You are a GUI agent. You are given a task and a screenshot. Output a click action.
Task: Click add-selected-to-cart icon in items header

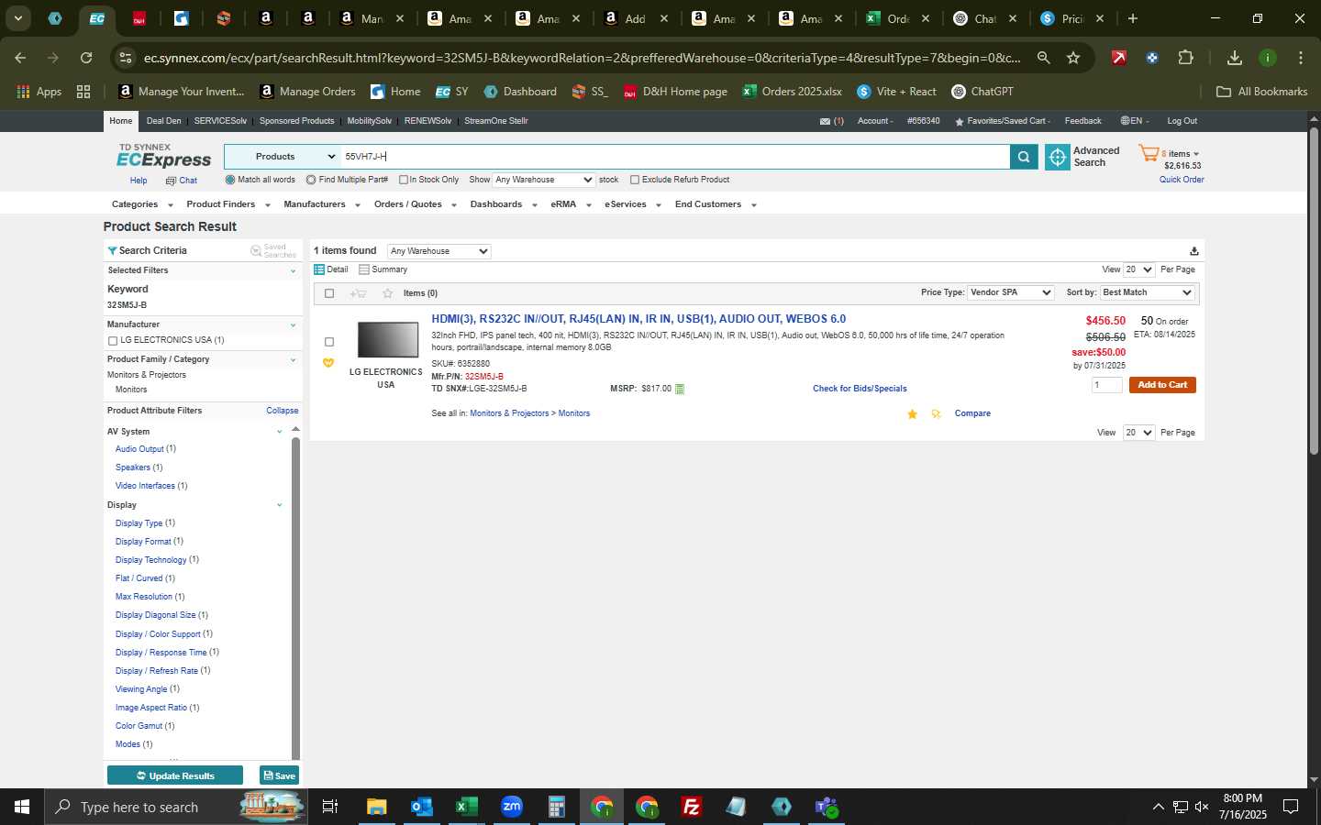(x=358, y=293)
